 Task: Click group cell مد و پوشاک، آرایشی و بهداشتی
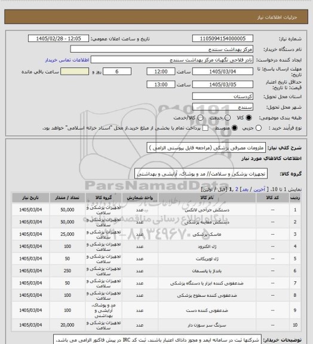click(x=103, y=310)
